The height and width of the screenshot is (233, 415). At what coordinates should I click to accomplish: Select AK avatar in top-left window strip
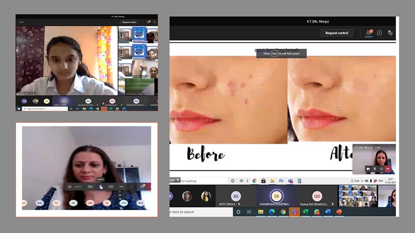click(112, 101)
